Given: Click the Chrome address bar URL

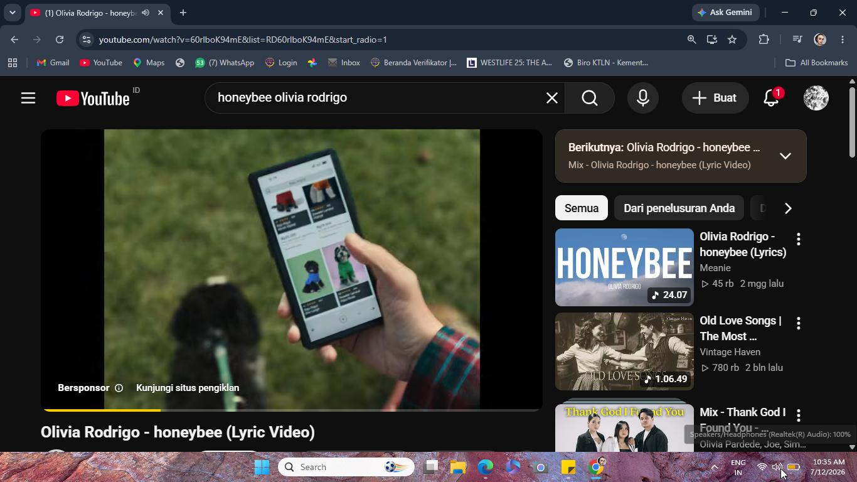Looking at the screenshot, I should click(243, 40).
